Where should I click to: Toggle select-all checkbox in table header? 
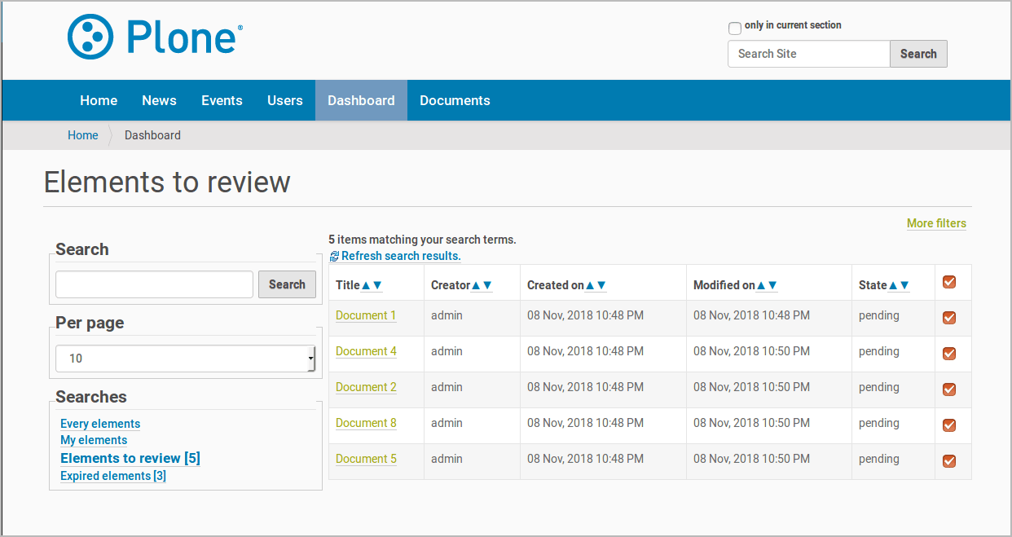pyautogui.click(x=949, y=282)
